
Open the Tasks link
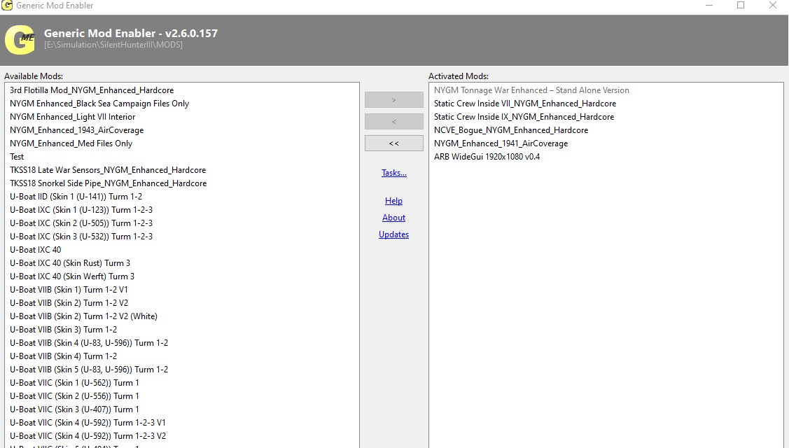(394, 173)
